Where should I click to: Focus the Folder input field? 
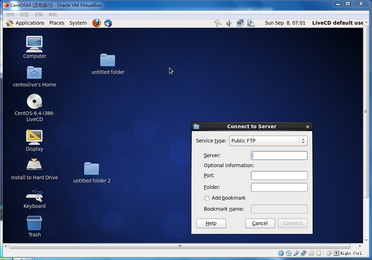[279, 187]
